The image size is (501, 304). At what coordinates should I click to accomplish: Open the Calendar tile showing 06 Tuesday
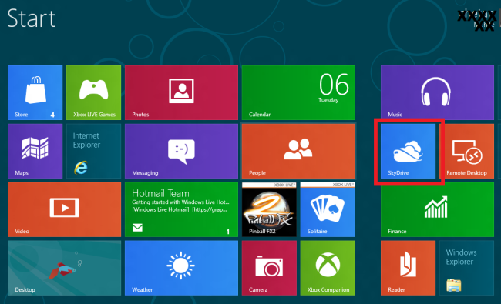pos(298,92)
